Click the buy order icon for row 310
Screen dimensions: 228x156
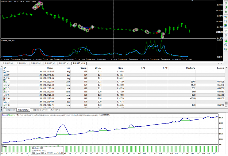click(x=4, y=78)
